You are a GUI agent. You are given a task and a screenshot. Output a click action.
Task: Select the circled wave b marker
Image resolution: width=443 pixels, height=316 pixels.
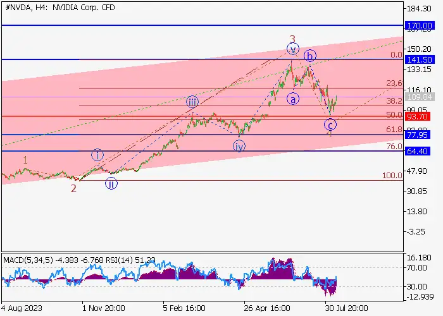pos(310,56)
